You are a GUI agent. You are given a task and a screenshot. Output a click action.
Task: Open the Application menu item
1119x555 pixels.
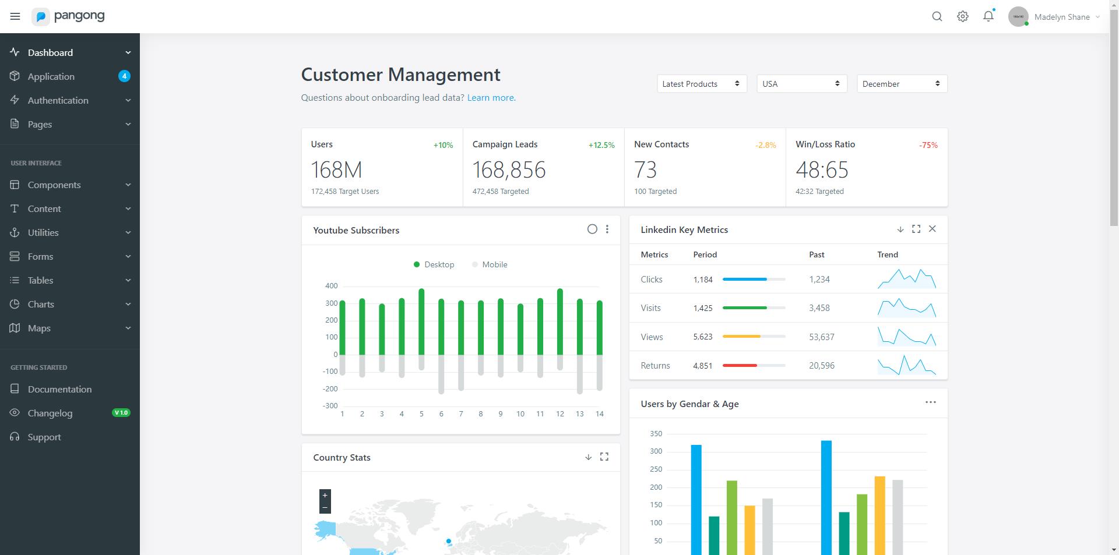pos(70,76)
